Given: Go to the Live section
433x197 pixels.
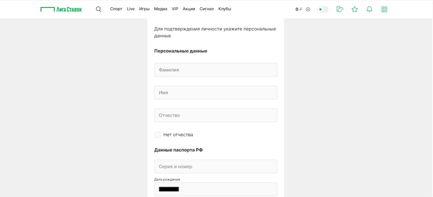Looking at the screenshot, I should click(131, 9).
